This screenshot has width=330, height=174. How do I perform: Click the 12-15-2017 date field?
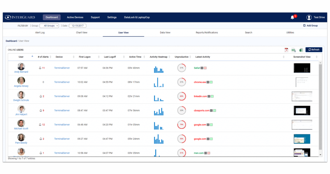[x=77, y=26]
